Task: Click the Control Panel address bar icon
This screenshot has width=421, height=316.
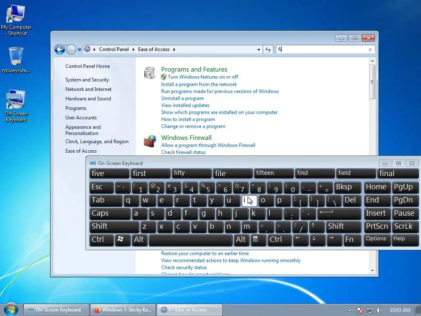Action: 87,49
